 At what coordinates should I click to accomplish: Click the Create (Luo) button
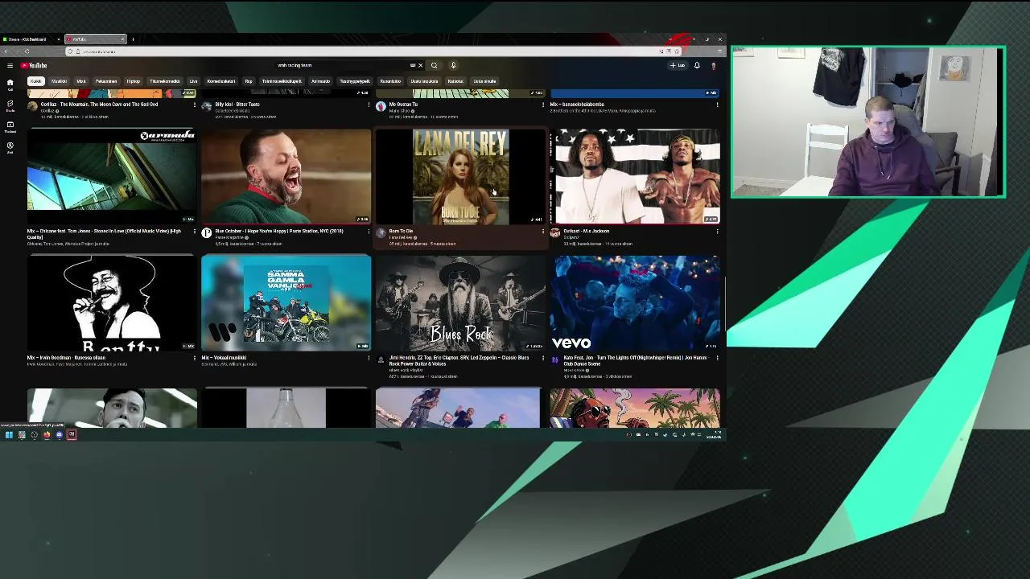678,66
